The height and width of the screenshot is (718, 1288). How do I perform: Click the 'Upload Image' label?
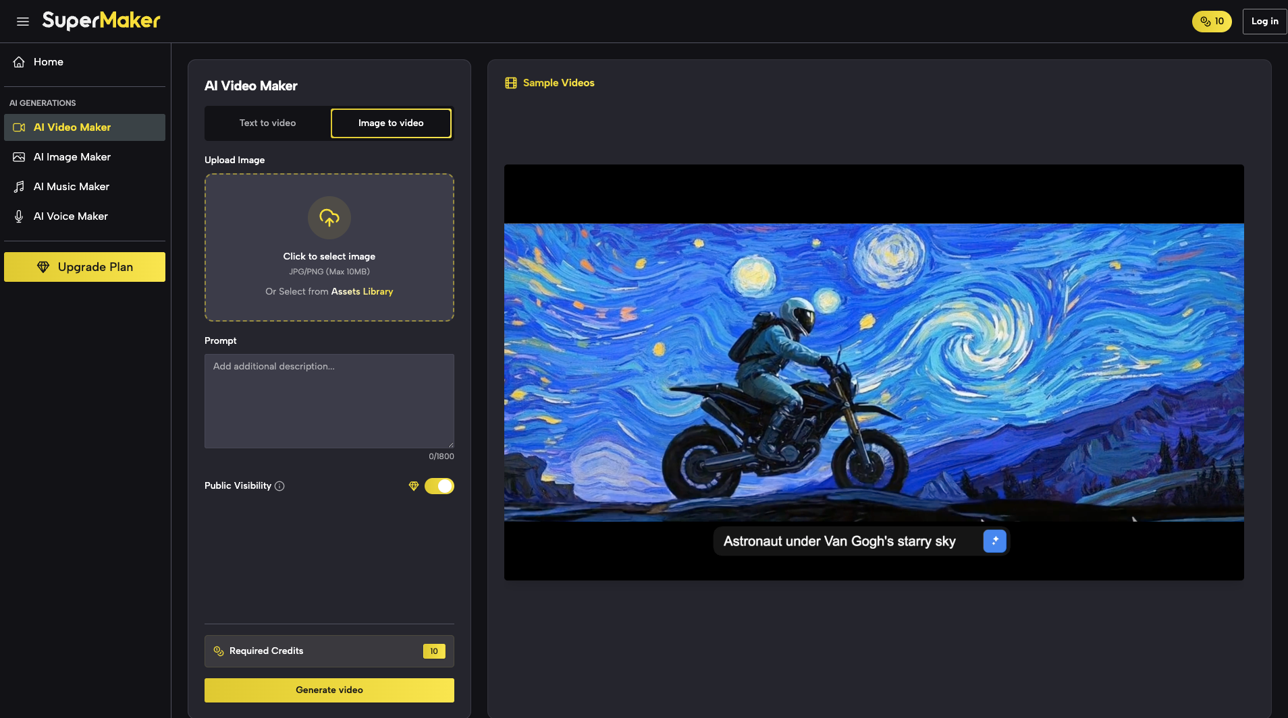coord(234,160)
